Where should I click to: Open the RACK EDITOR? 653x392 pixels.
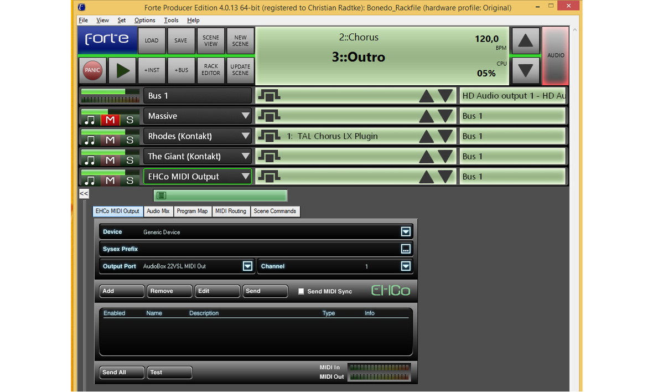pyautogui.click(x=211, y=70)
